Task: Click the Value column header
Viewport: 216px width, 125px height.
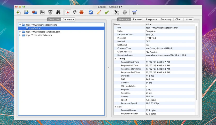Action: point(170,24)
